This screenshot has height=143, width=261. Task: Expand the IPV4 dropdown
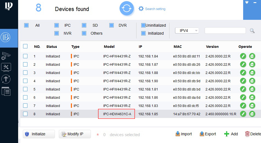tap(187, 31)
